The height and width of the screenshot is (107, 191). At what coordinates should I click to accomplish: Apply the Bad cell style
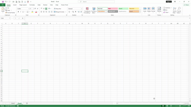pos(113,9)
